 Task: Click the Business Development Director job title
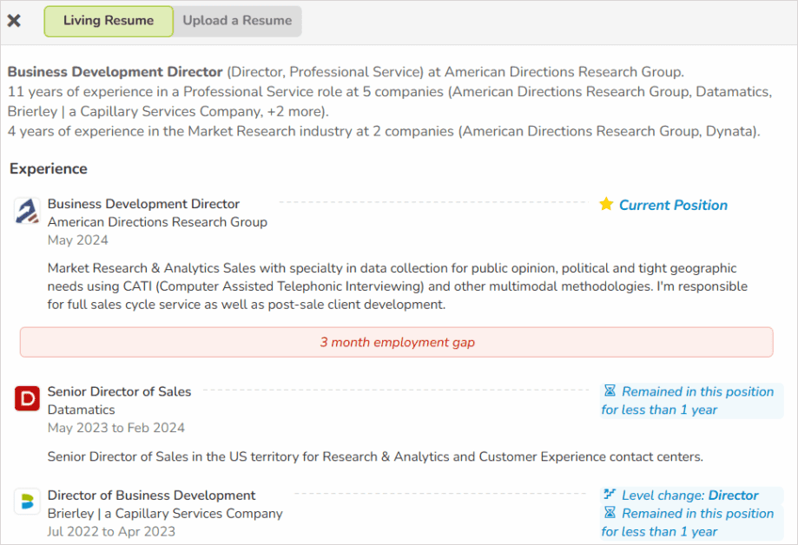tap(144, 204)
